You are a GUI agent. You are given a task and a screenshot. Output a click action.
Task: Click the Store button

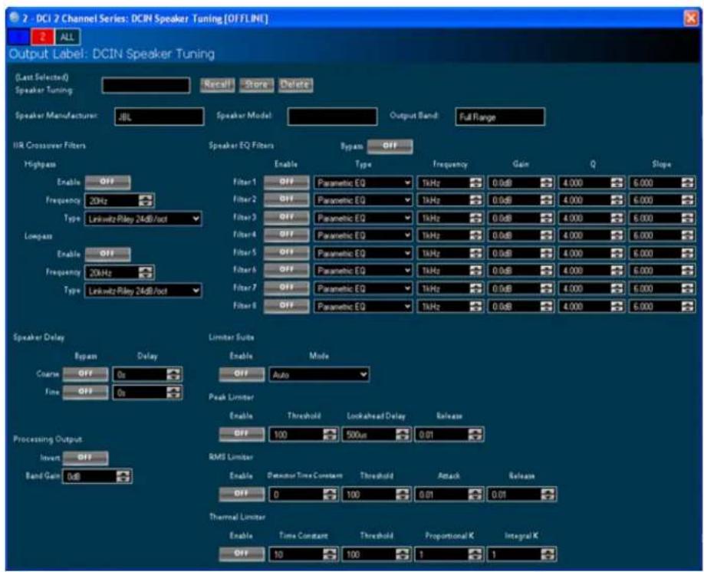[256, 84]
